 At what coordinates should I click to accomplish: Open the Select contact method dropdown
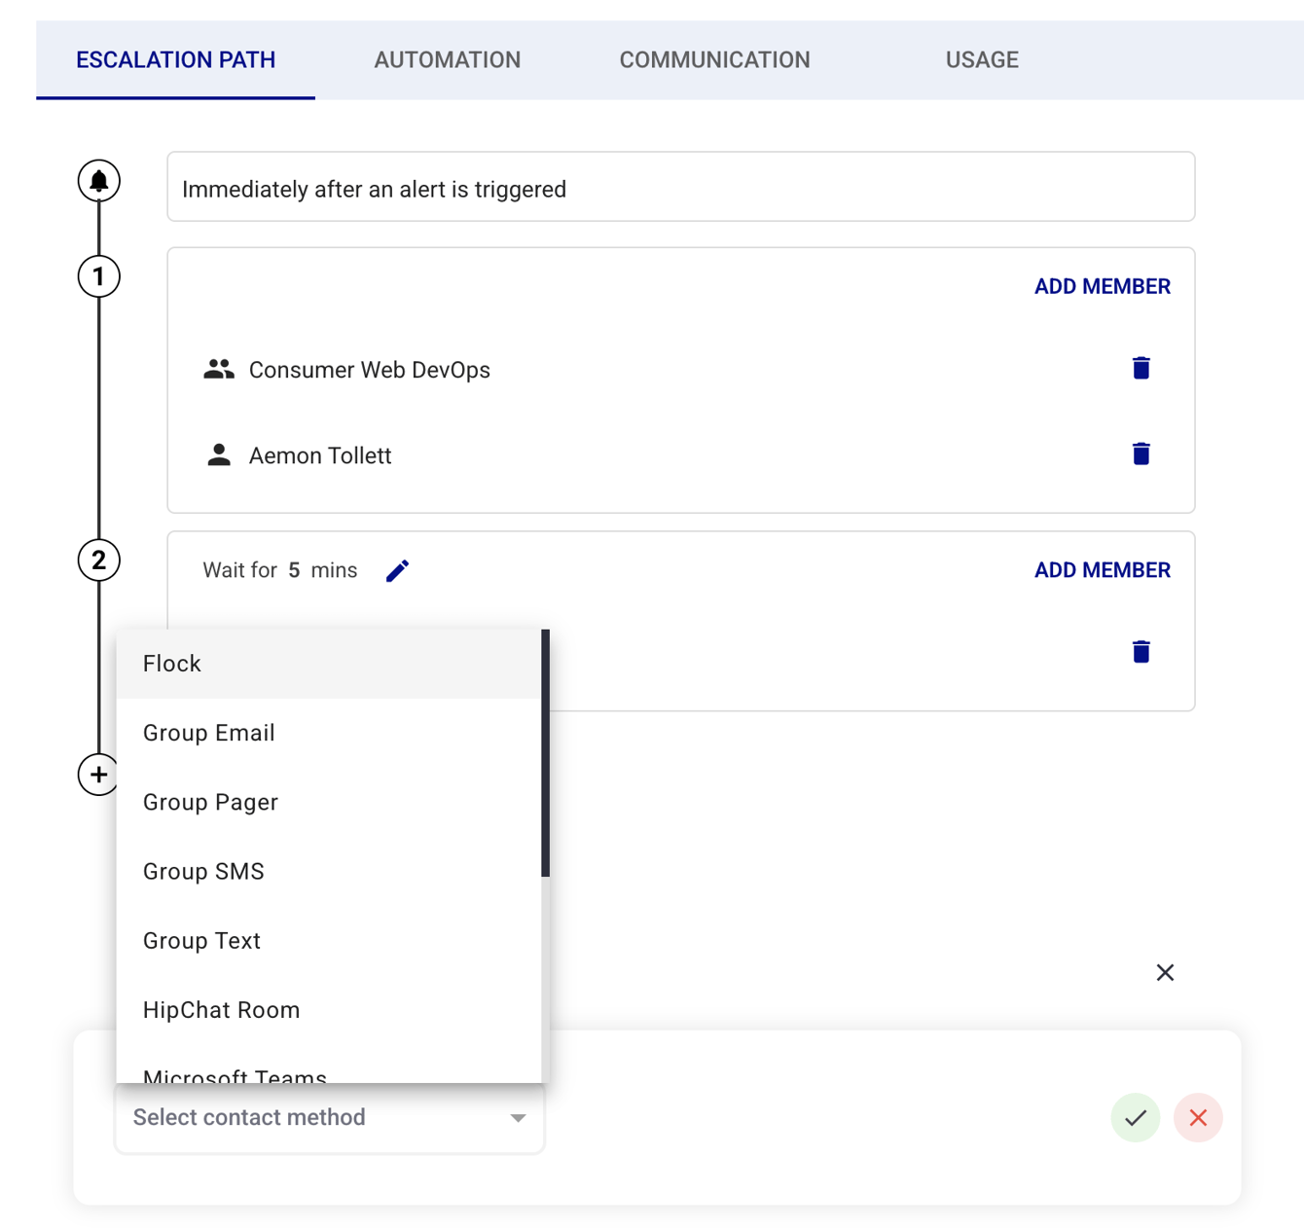click(329, 1118)
